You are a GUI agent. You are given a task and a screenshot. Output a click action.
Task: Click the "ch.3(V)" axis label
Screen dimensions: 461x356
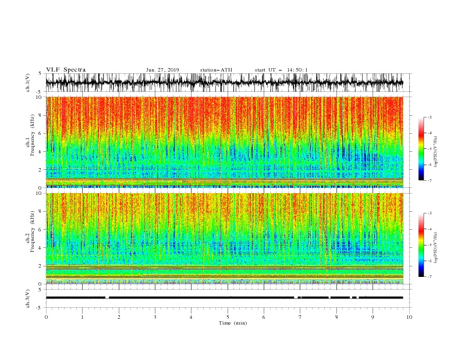(28, 298)
